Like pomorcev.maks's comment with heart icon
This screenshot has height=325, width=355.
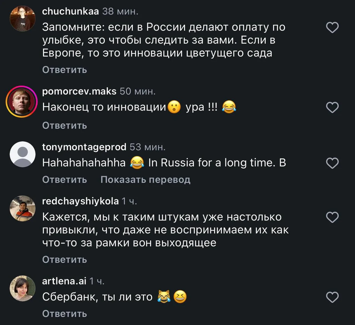(332, 107)
